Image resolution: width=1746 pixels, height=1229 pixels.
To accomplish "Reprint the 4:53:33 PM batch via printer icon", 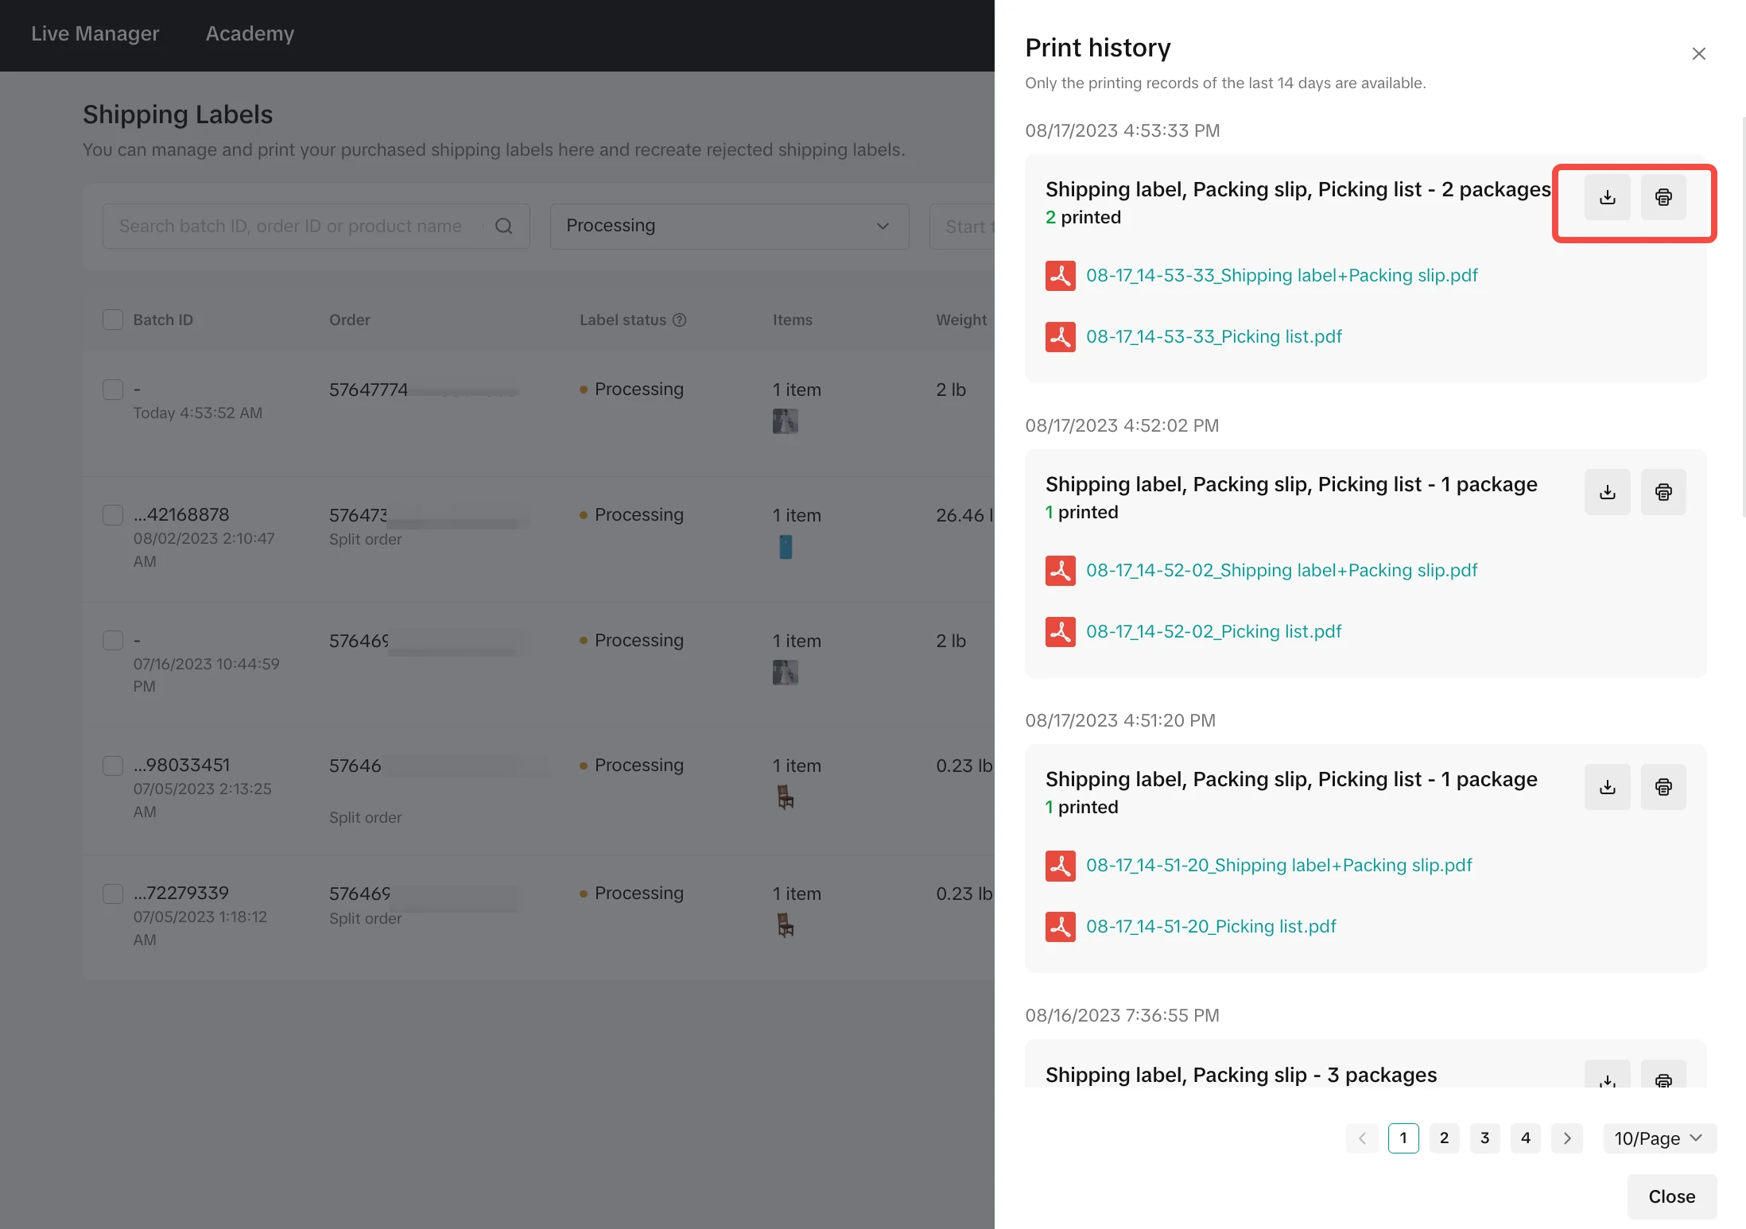I will 1663,197.
